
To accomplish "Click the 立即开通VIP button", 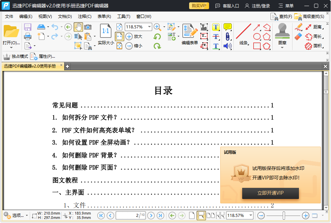I will click(x=270, y=193).
